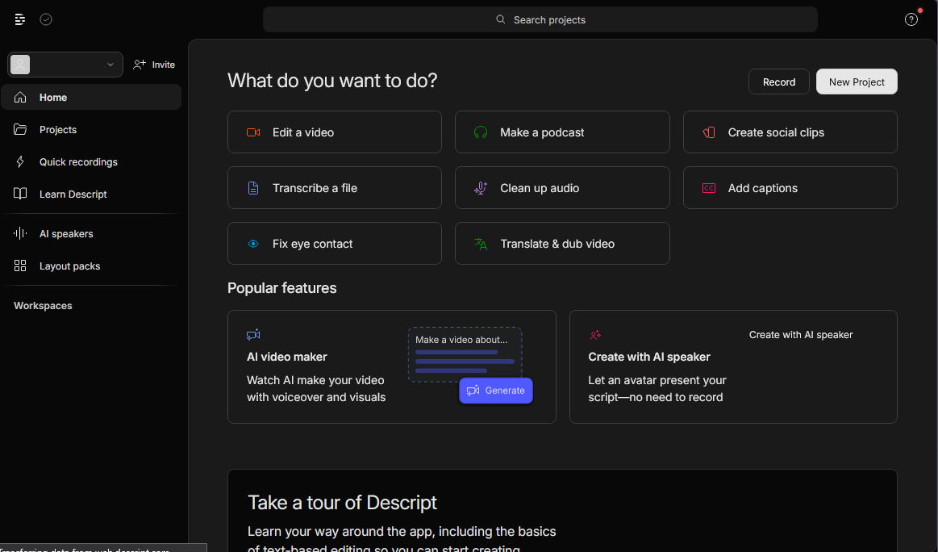Open Learn Descript in the sidebar
This screenshot has width=938, height=552.
[x=91, y=194]
